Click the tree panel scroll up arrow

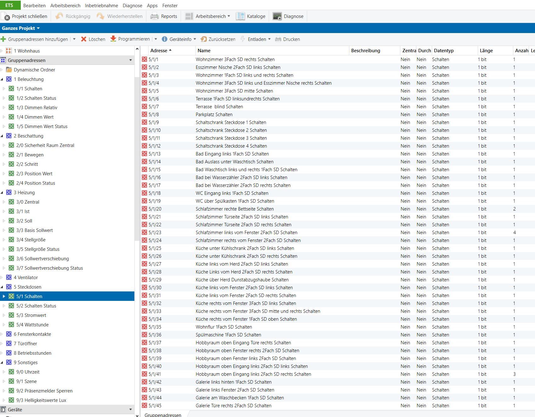tap(137, 49)
